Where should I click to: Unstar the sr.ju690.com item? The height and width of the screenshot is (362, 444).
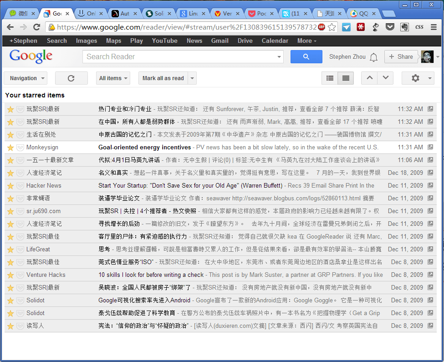click(x=10, y=211)
